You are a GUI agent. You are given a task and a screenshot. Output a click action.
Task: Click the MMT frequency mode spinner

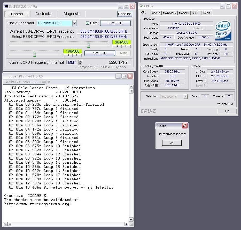80,62
